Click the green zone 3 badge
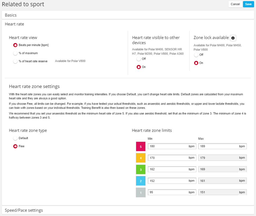 click(x=141, y=170)
